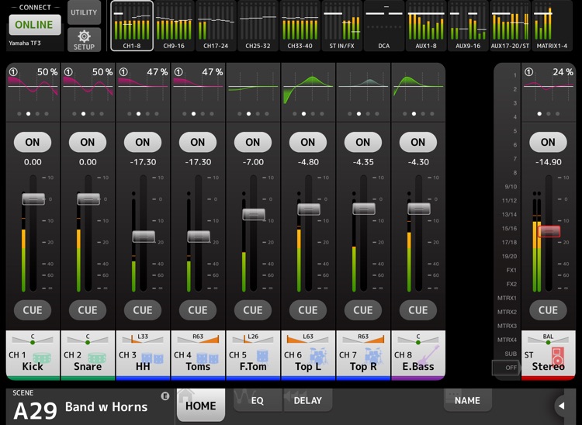Select the MATRIX1-4 meter bank
Image resolution: width=582 pixels, height=425 pixels.
(552, 26)
